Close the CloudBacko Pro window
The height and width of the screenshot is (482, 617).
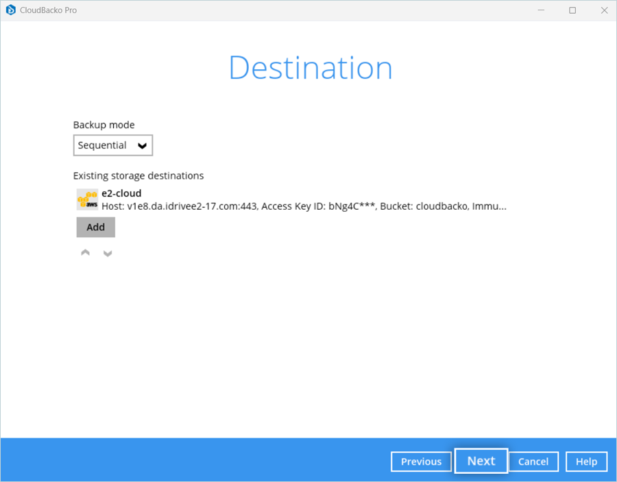[x=603, y=10]
